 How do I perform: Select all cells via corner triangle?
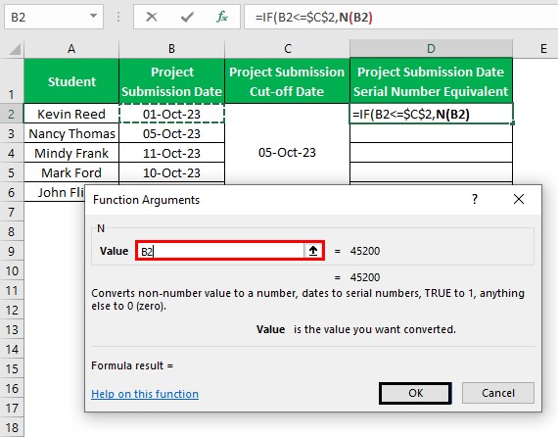point(15,49)
